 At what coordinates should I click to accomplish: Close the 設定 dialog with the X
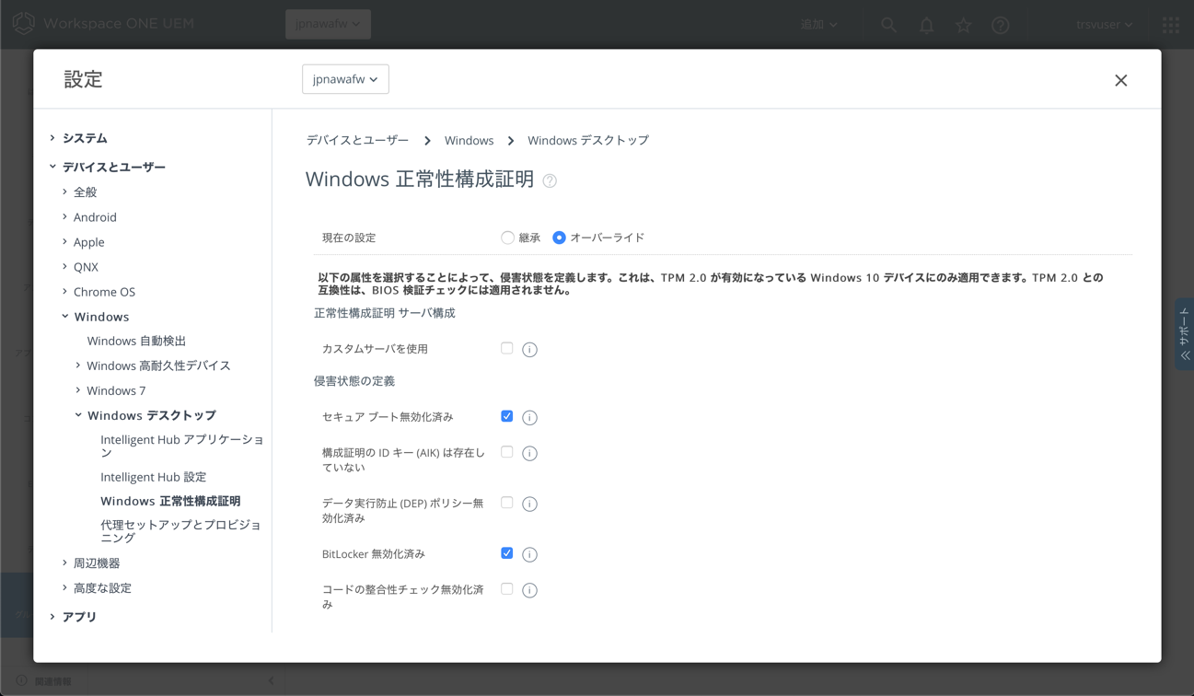click(x=1120, y=80)
